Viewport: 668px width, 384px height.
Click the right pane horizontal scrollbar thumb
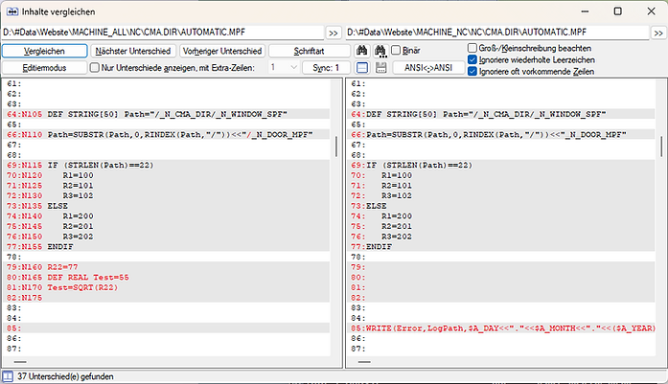click(x=364, y=362)
